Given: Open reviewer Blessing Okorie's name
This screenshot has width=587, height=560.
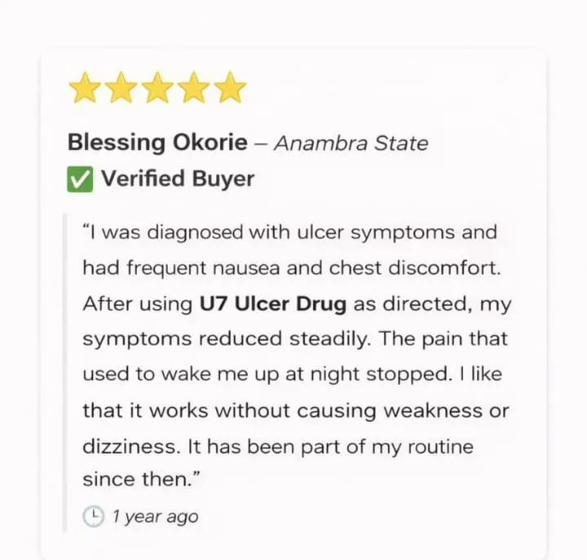Looking at the screenshot, I should tap(157, 143).
